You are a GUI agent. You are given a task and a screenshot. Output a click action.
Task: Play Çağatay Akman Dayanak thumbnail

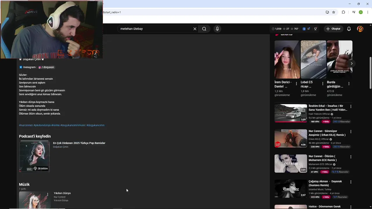(x=291, y=189)
